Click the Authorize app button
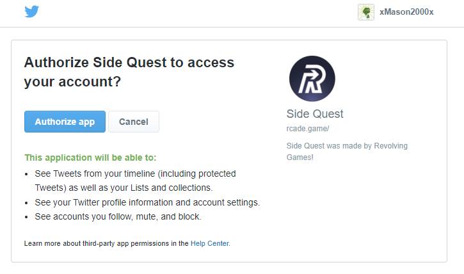 pyautogui.click(x=65, y=122)
